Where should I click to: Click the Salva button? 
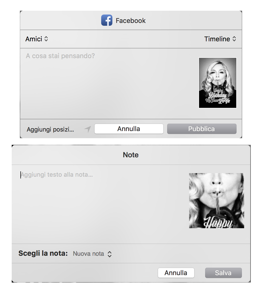pos(223,273)
